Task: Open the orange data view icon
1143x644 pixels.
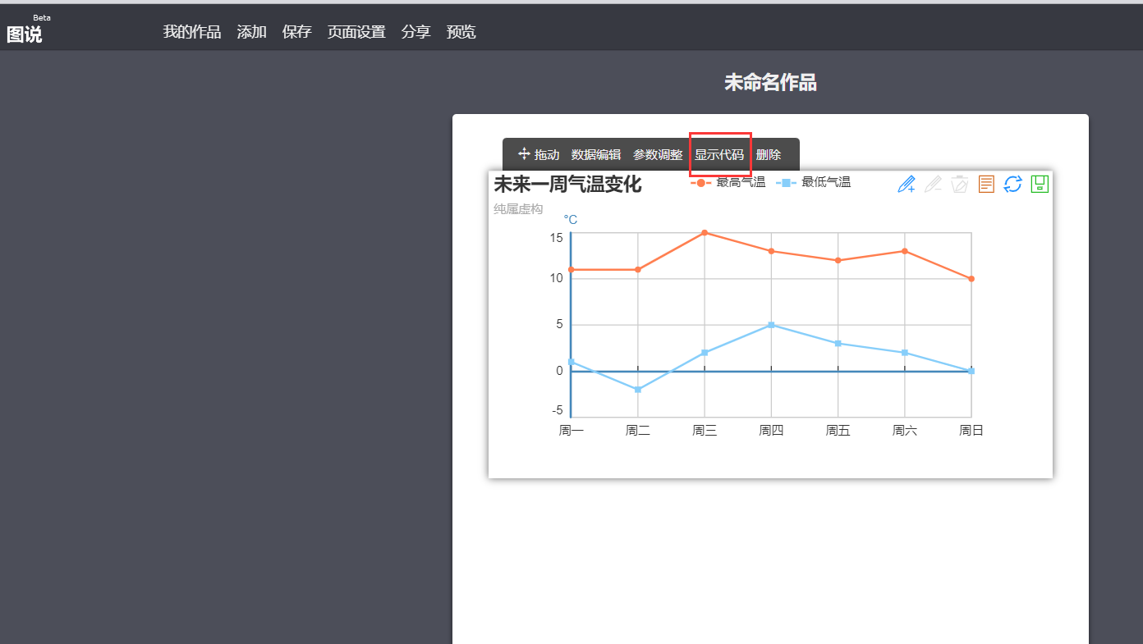Action: click(x=986, y=184)
